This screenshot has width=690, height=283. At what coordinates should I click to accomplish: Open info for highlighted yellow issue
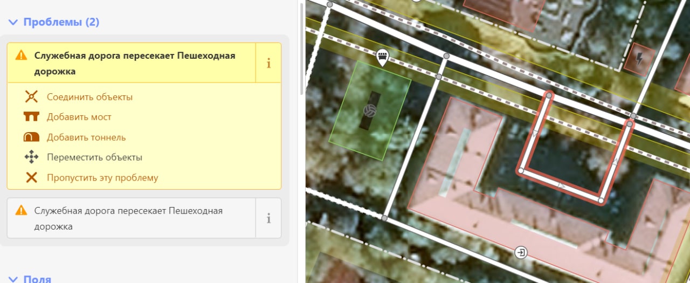[268, 63]
